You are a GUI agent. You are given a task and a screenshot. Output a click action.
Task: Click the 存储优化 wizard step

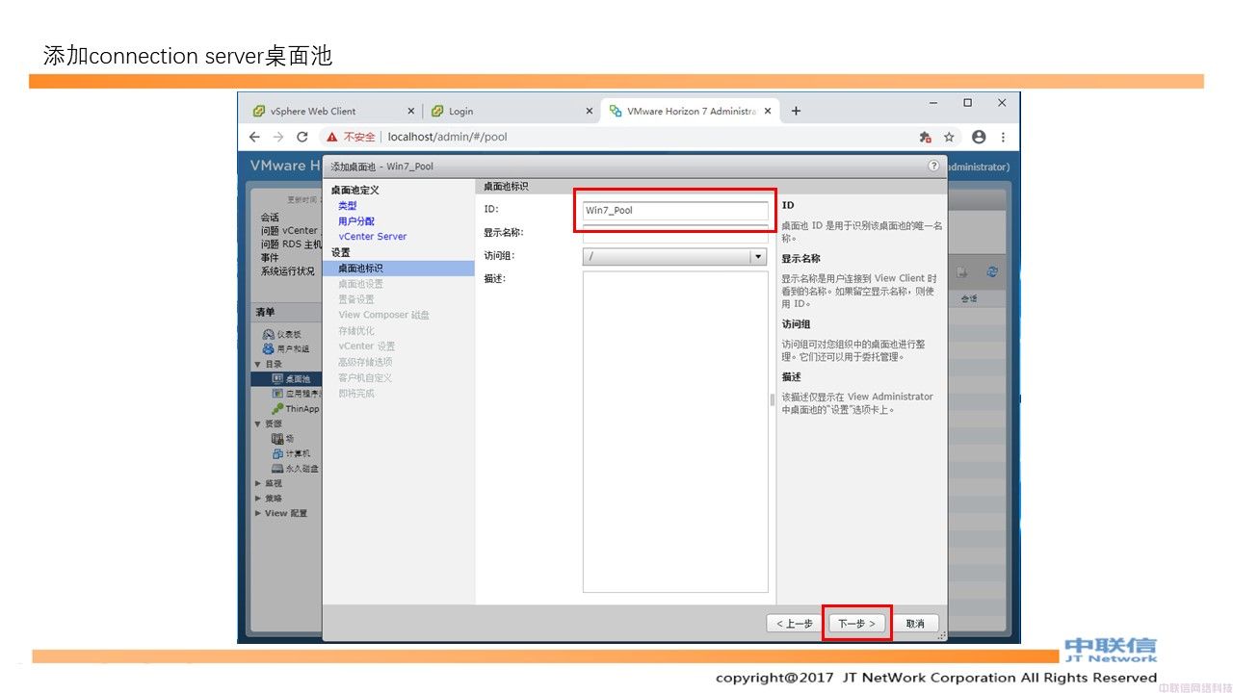pyautogui.click(x=355, y=331)
